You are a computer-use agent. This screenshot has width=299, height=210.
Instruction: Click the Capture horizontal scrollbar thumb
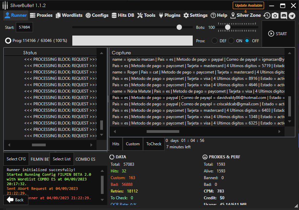point(163,132)
